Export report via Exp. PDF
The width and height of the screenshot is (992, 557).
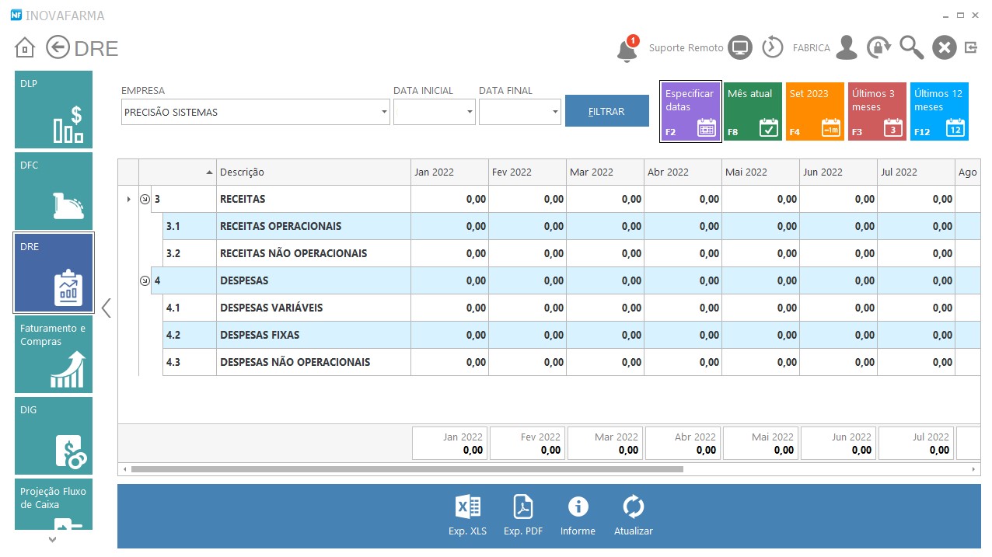pos(522,516)
